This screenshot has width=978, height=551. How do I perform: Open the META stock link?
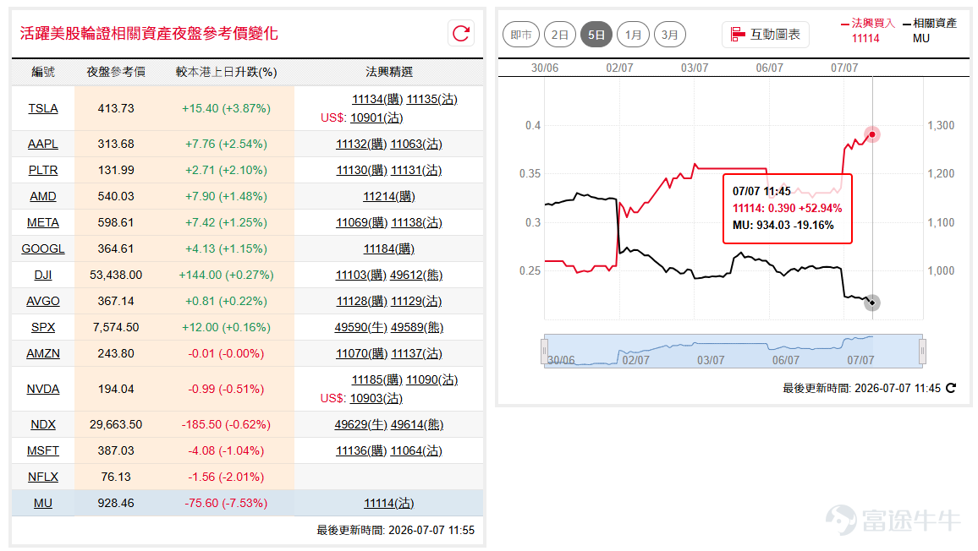(x=43, y=222)
